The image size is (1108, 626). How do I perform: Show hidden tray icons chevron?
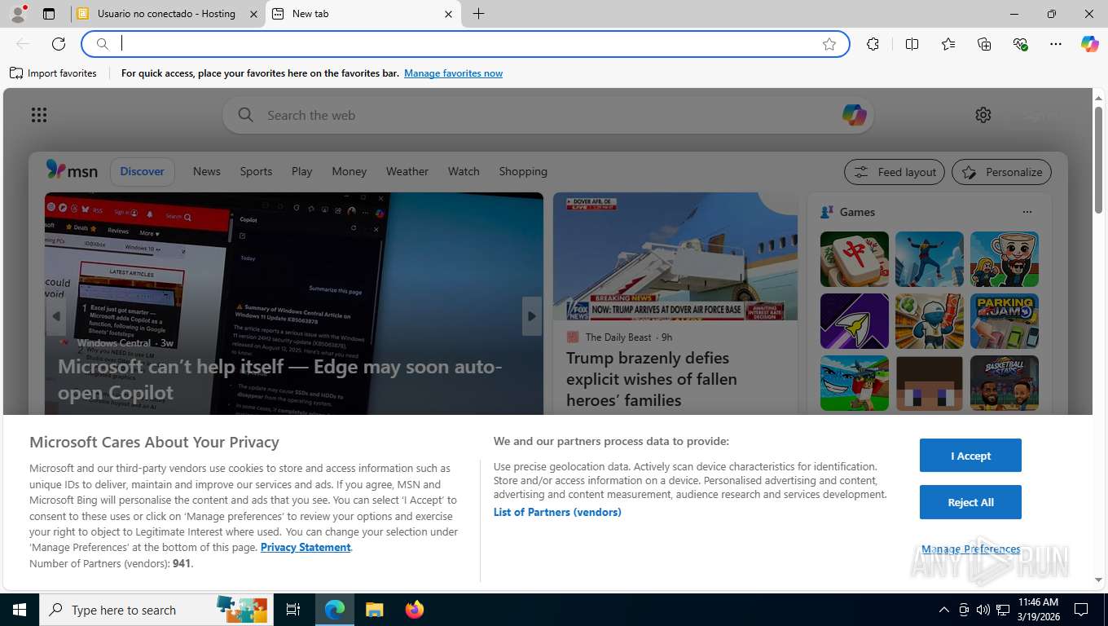[944, 610]
